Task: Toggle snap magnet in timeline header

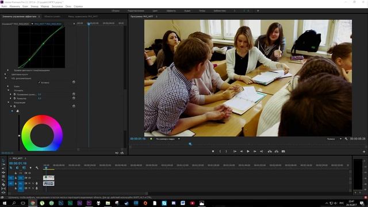Action: (x=17, y=168)
